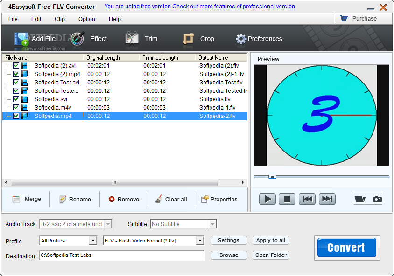394x276 pixels.
Task: Sort by Original Length column header
Action: coord(111,58)
